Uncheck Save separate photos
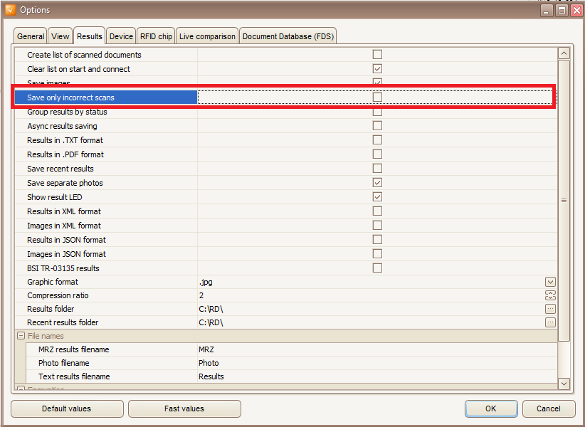The width and height of the screenshot is (585, 427). (x=377, y=182)
